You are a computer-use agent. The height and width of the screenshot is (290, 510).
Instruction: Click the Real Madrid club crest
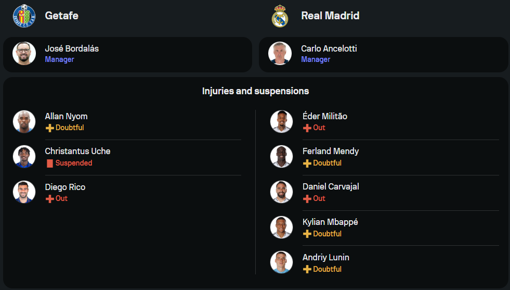280,16
